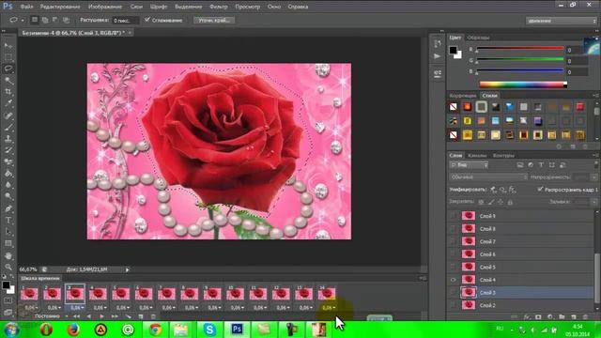Delete layer trash icon in Layers panel
The height and width of the screenshot is (338, 601).
click(x=585, y=317)
